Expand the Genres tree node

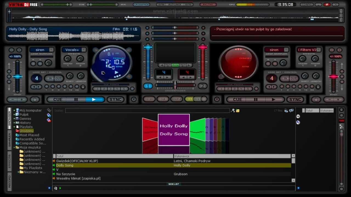click(x=14, y=119)
